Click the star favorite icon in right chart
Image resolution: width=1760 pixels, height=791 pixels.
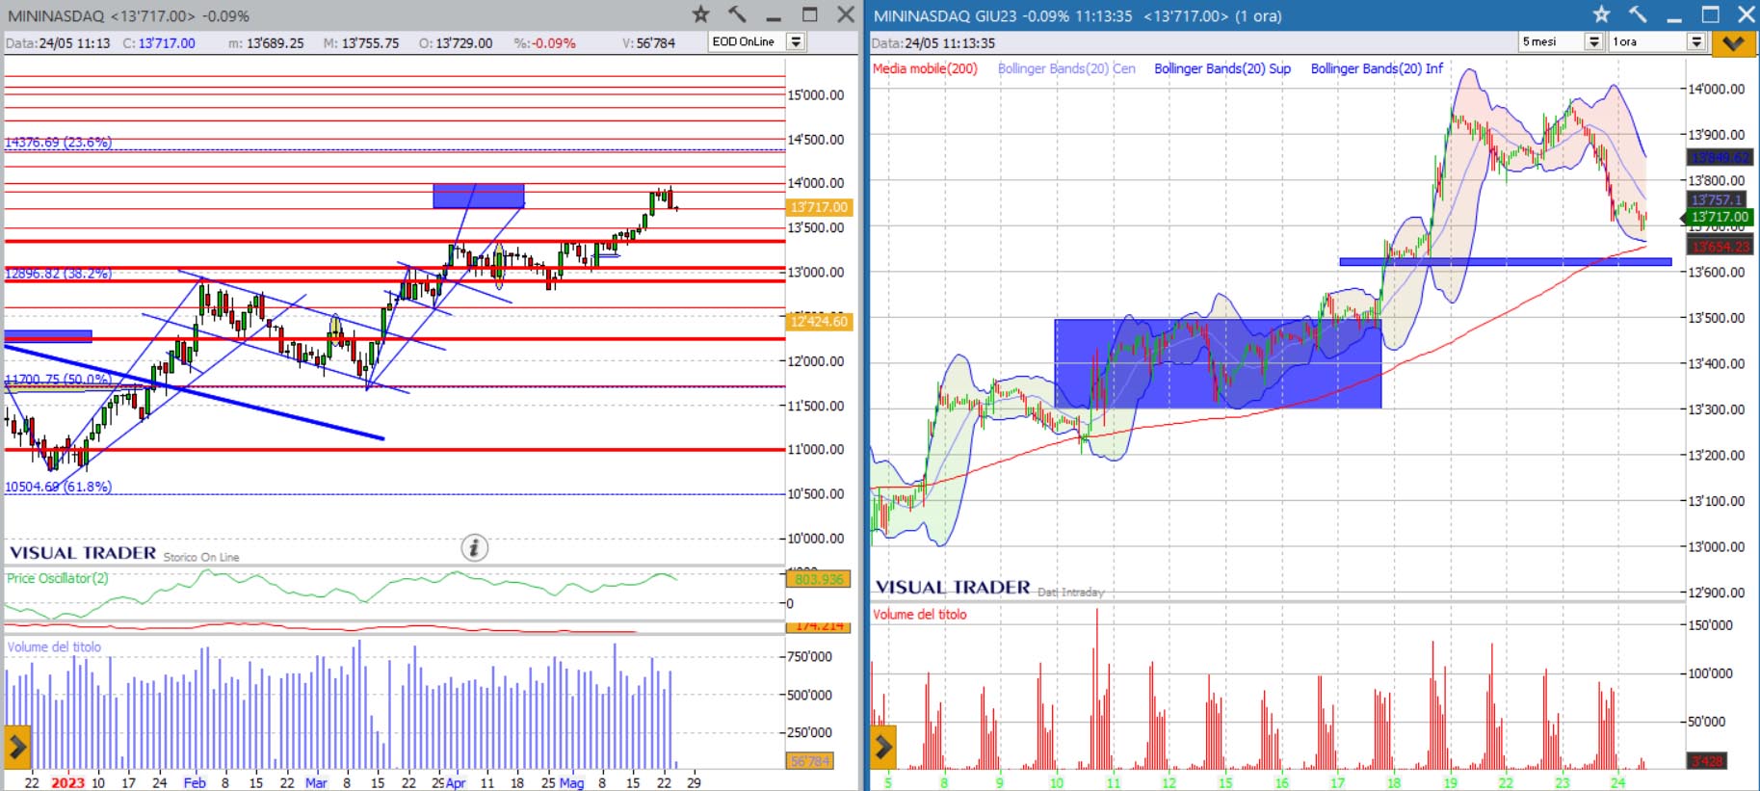coord(1601,14)
